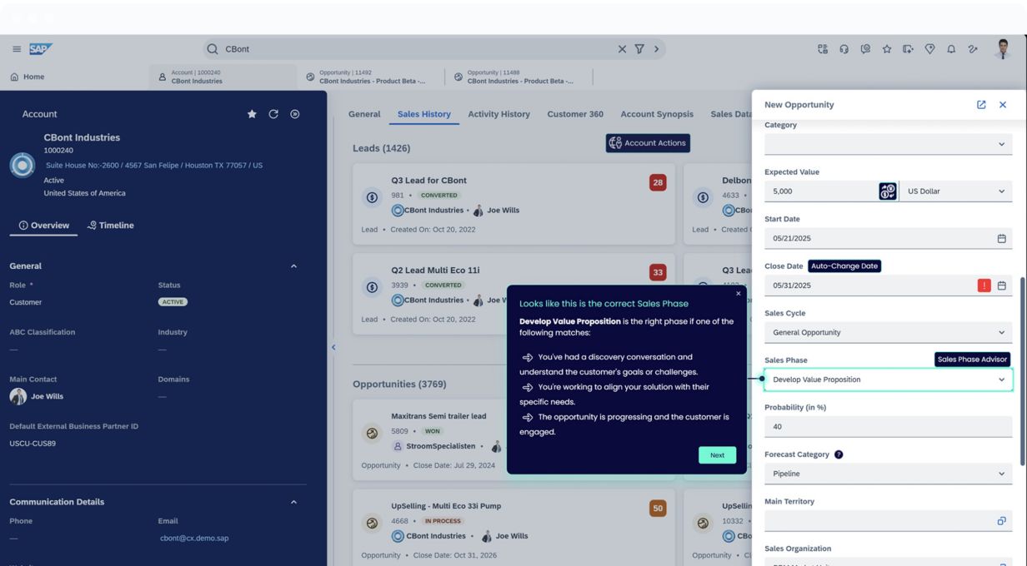1027x566 pixels.
Task: Click the Account Actions button
Action: click(648, 143)
